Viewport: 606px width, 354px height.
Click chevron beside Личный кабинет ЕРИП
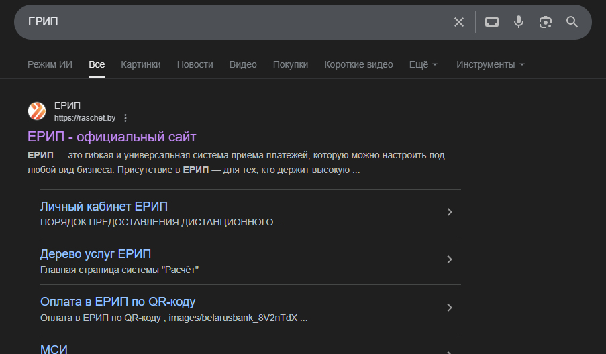[x=450, y=212]
